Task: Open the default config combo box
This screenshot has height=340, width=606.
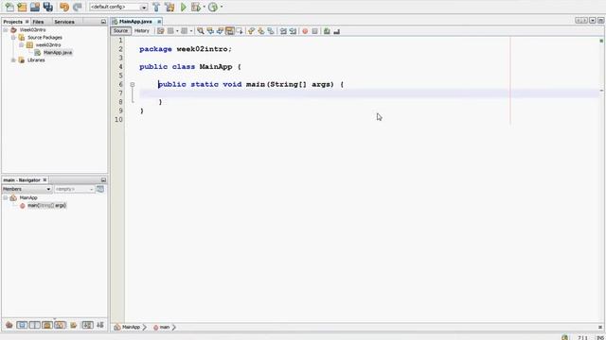Action: pos(118,7)
